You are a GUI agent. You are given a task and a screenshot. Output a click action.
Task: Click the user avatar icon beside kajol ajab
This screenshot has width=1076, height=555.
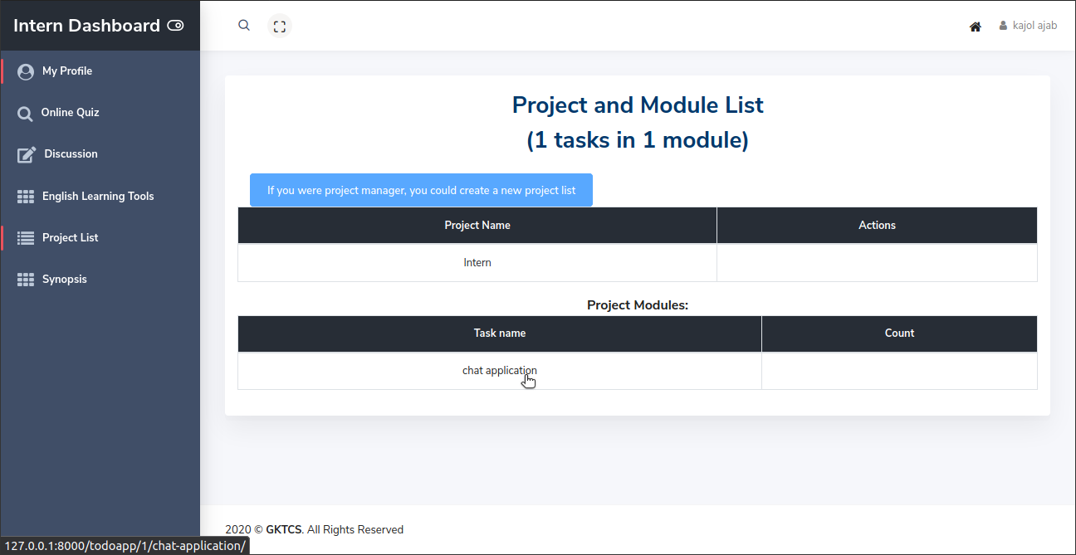coord(1003,26)
